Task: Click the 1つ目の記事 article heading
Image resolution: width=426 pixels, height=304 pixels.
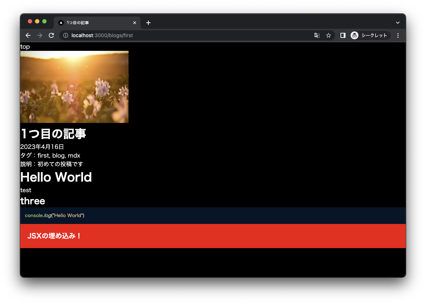Action: coord(53,134)
